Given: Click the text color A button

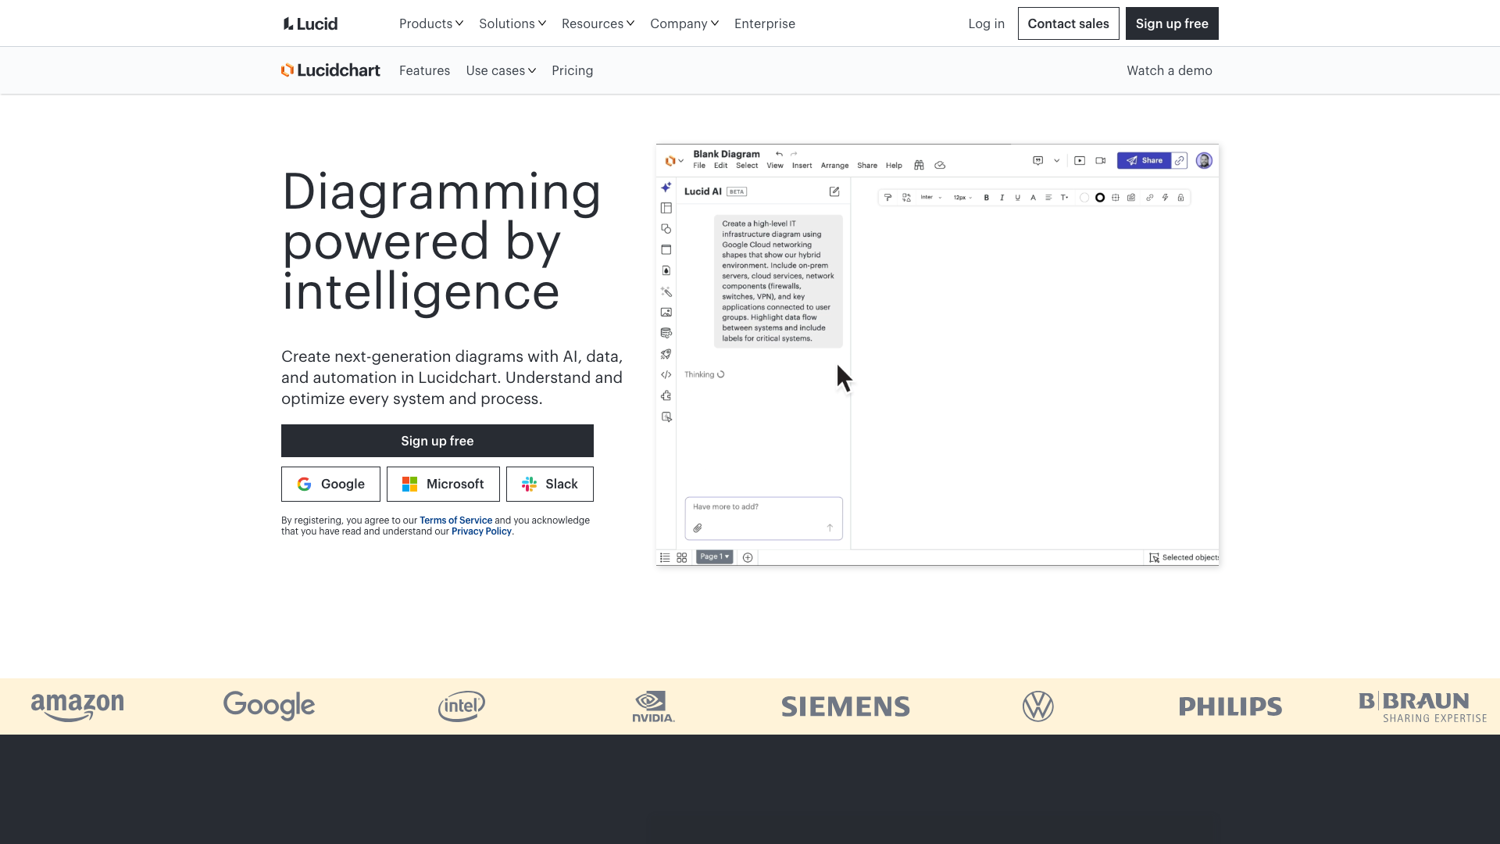Looking at the screenshot, I should [x=1033, y=198].
